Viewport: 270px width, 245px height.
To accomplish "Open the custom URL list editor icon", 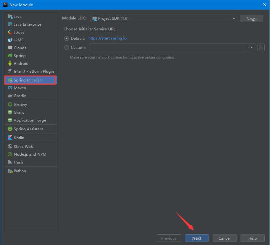I will pos(261,47).
